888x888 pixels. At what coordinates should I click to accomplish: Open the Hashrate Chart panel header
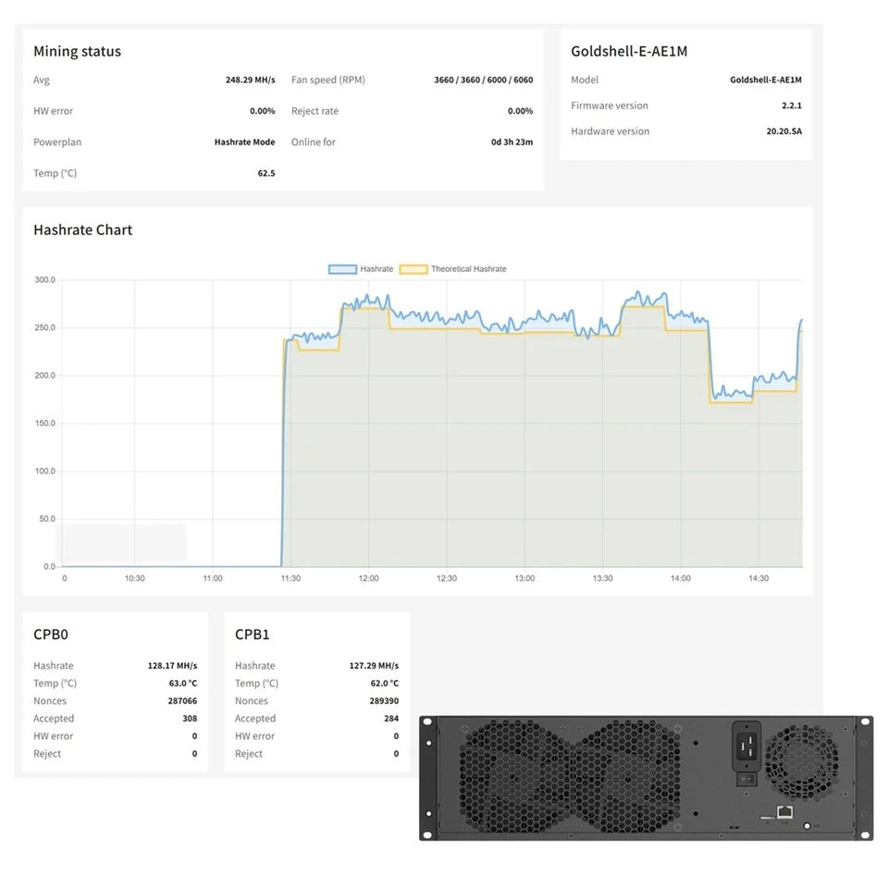pos(82,229)
